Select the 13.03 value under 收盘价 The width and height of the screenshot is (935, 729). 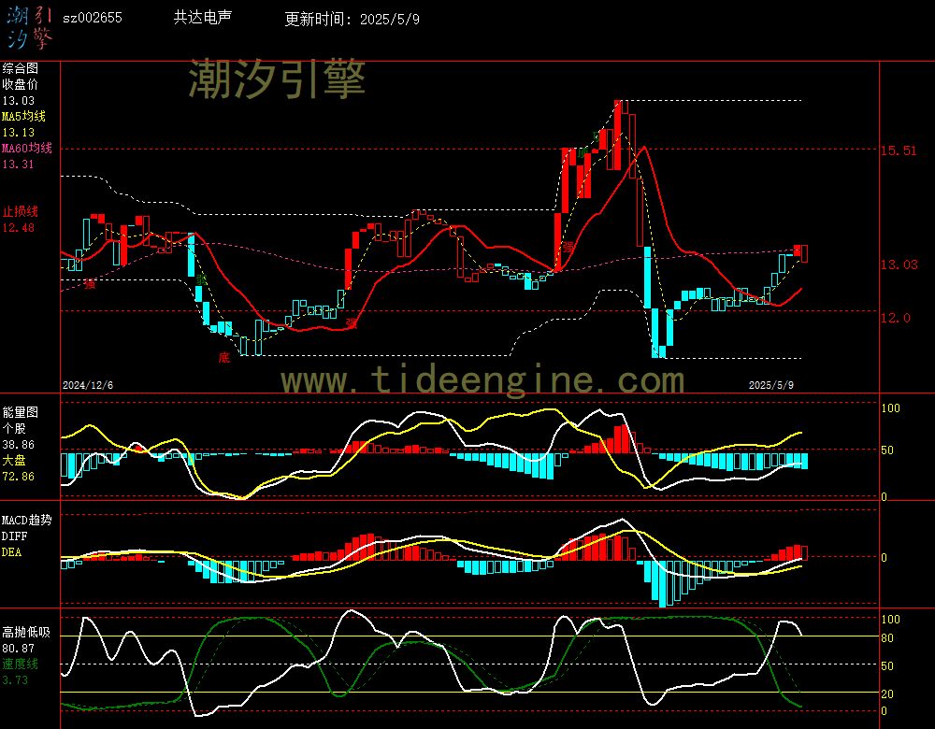tap(19, 101)
